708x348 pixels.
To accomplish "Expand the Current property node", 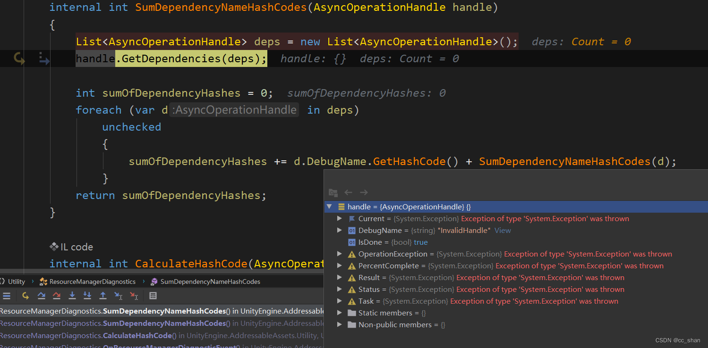I will (339, 218).
